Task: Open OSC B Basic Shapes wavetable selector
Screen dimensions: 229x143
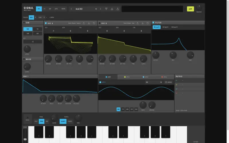Action: coord(129,23)
